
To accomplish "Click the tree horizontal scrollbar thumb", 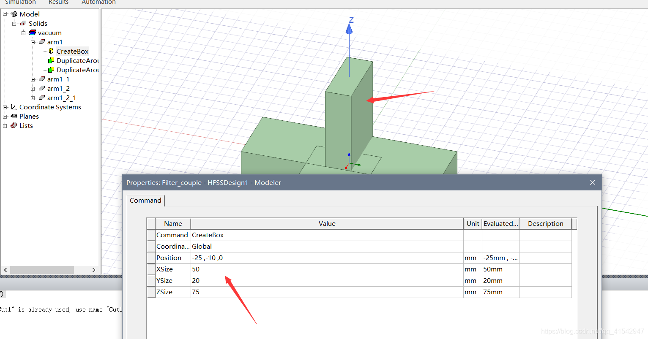I will [x=42, y=270].
